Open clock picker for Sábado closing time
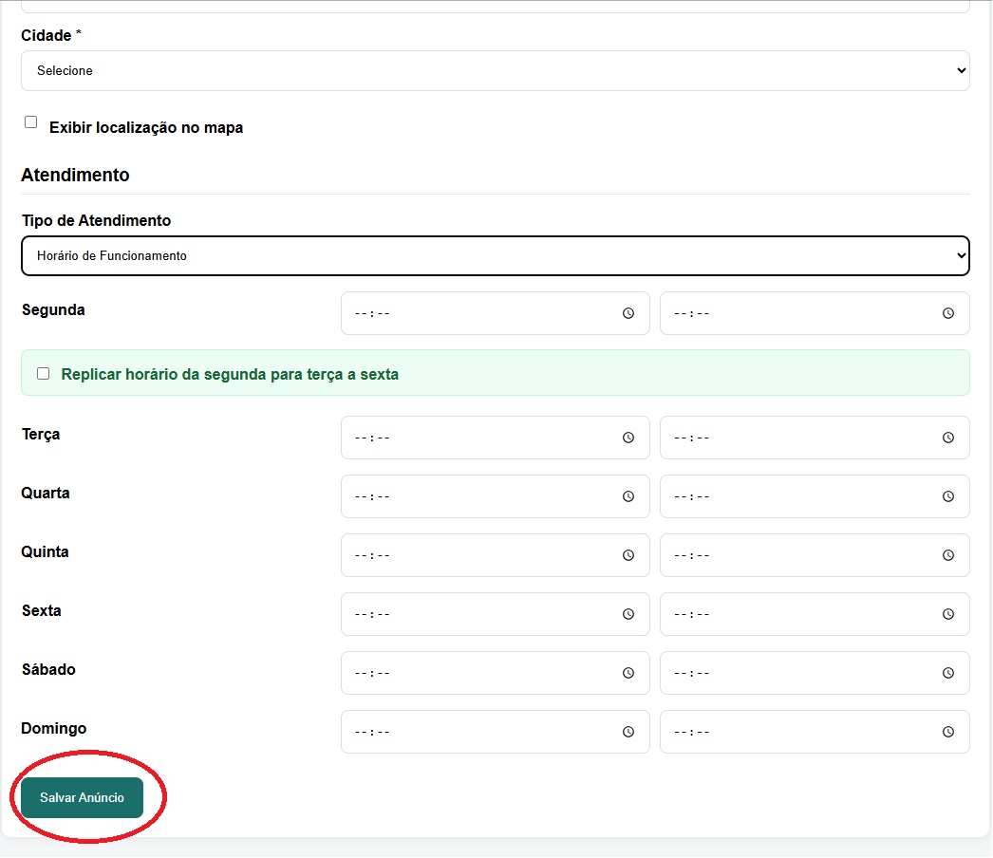The height and width of the screenshot is (858, 993). (948, 673)
